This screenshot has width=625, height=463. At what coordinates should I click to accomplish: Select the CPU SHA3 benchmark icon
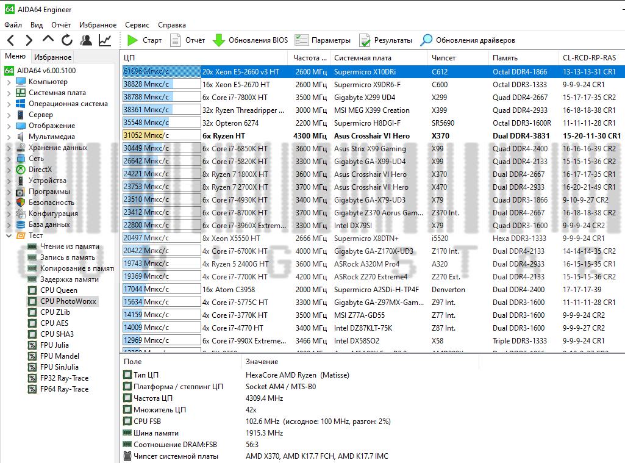tap(32, 334)
